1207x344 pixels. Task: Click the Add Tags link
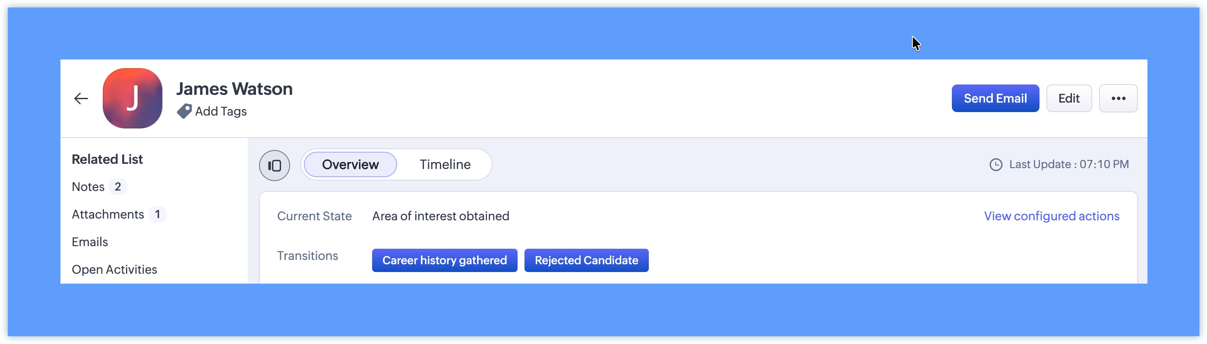tap(221, 111)
